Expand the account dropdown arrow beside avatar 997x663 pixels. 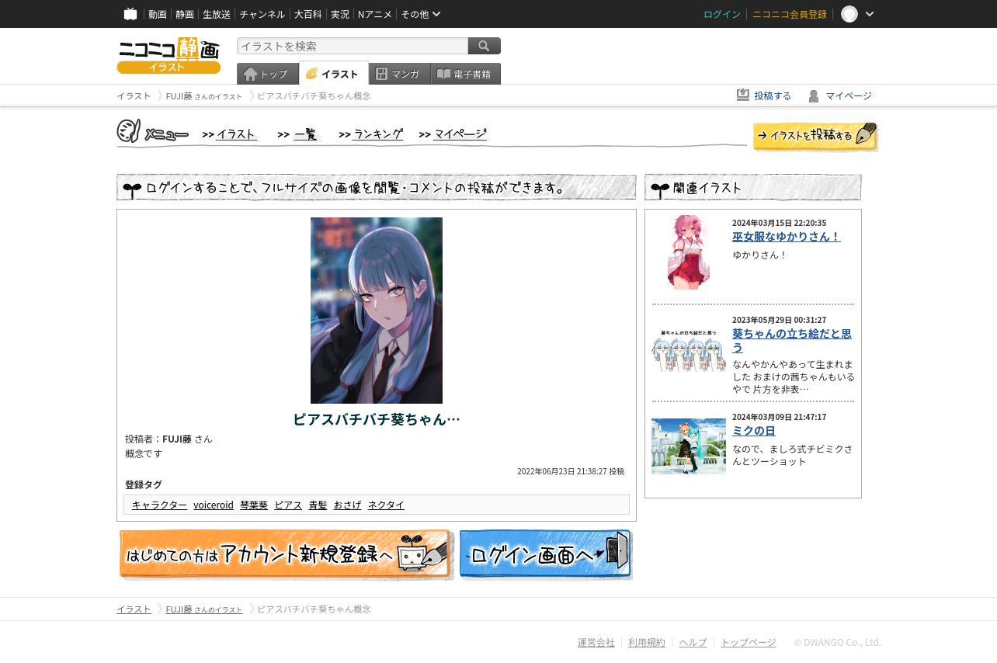[870, 14]
